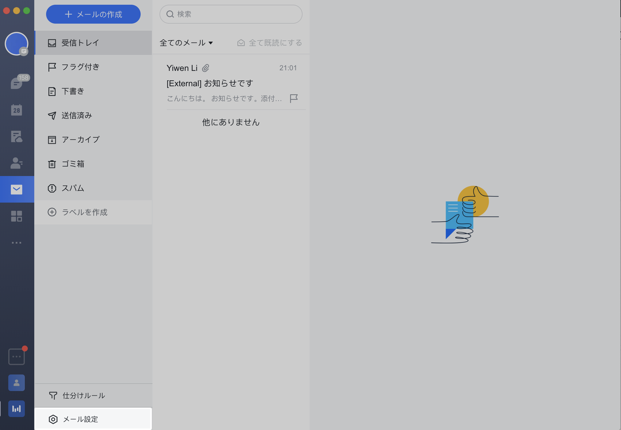Toggle the flag on Yiwen Li's email
Image resolution: width=621 pixels, height=430 pixels.
[x=294, y=99]
